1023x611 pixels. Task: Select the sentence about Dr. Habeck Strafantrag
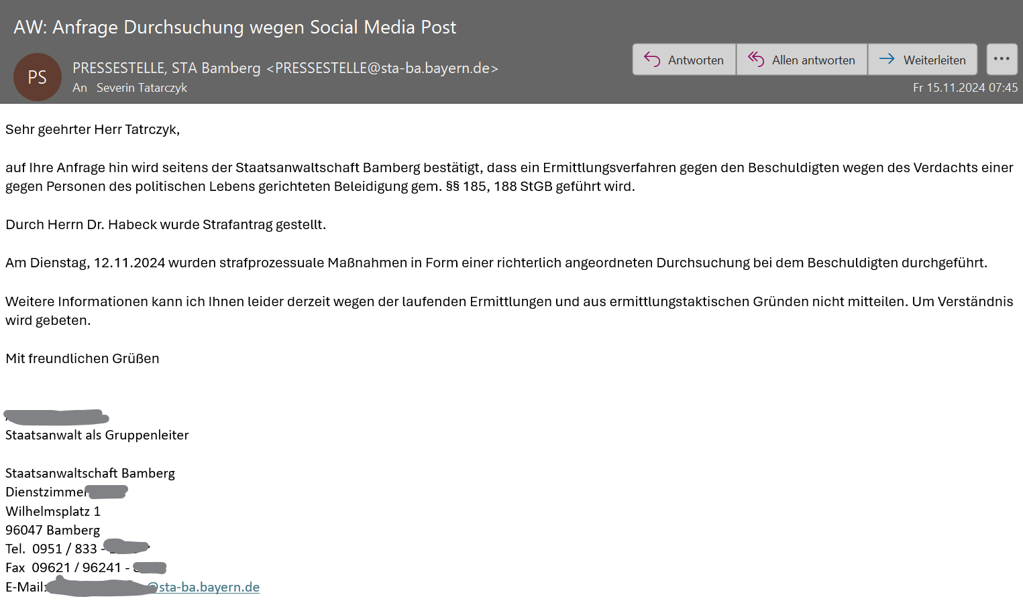[166, 224]
